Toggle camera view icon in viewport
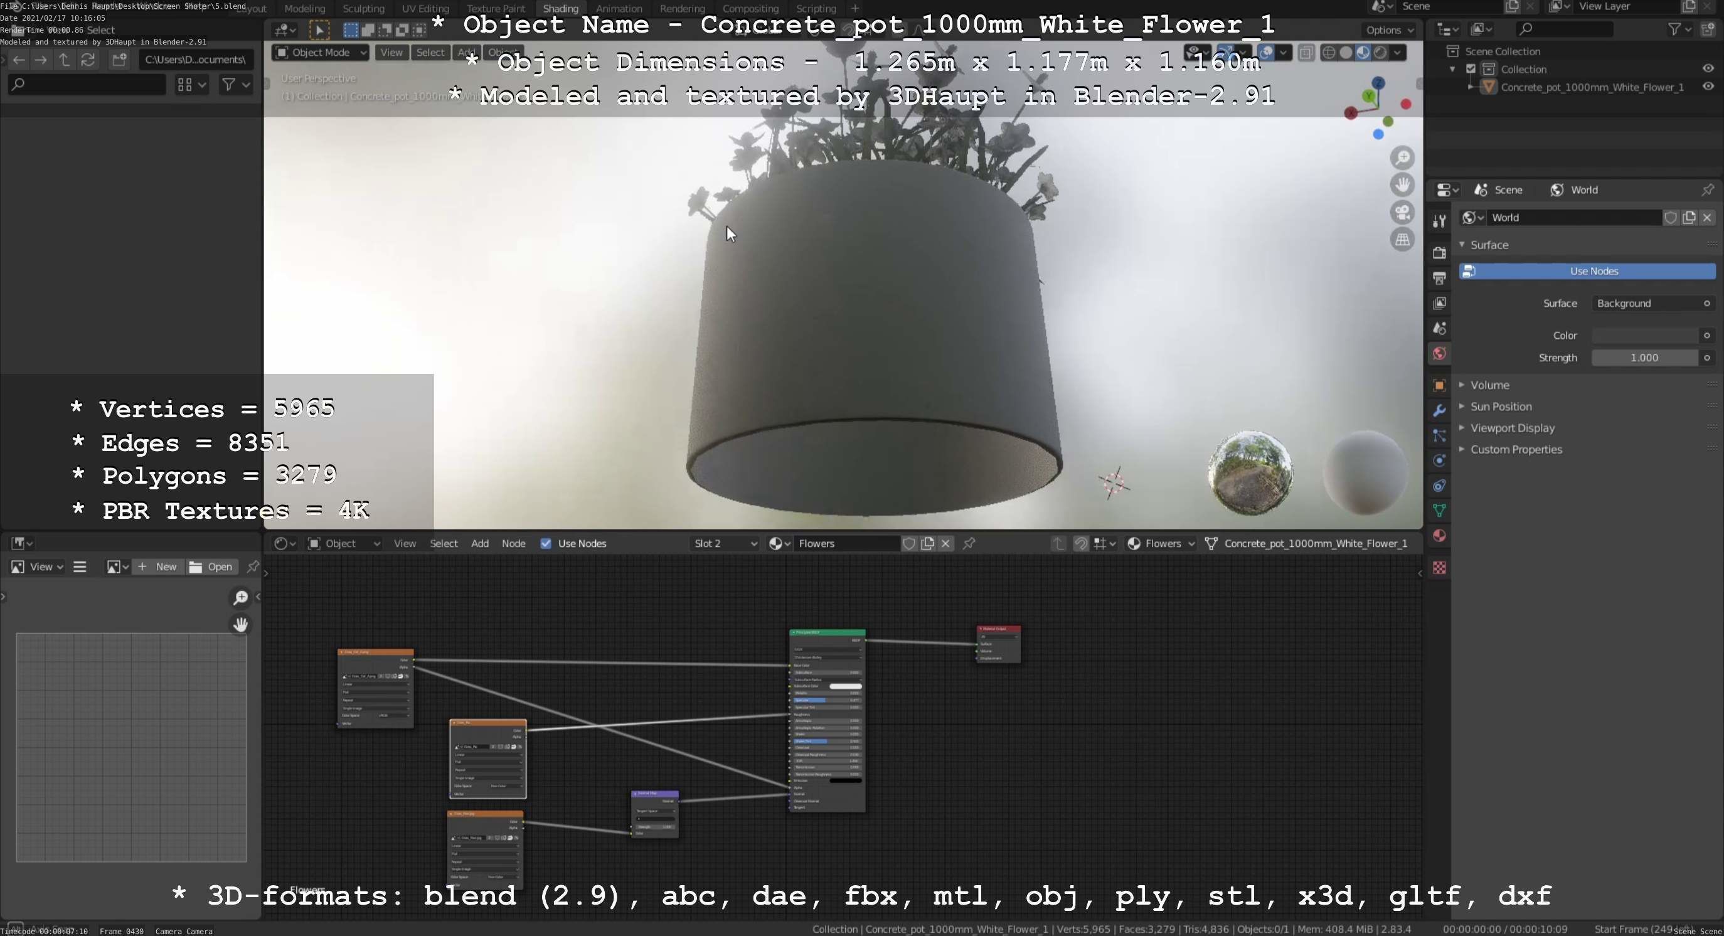The image size is (1724, 936). click(1402, 212)
